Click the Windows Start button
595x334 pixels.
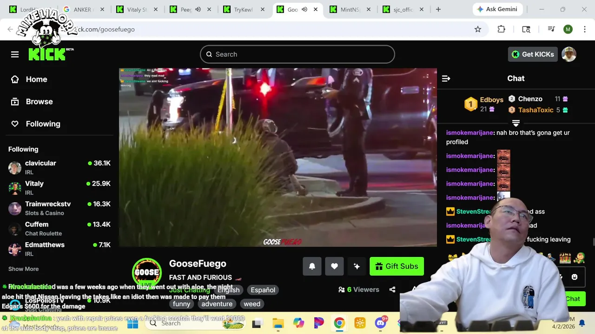coord(132,323)
